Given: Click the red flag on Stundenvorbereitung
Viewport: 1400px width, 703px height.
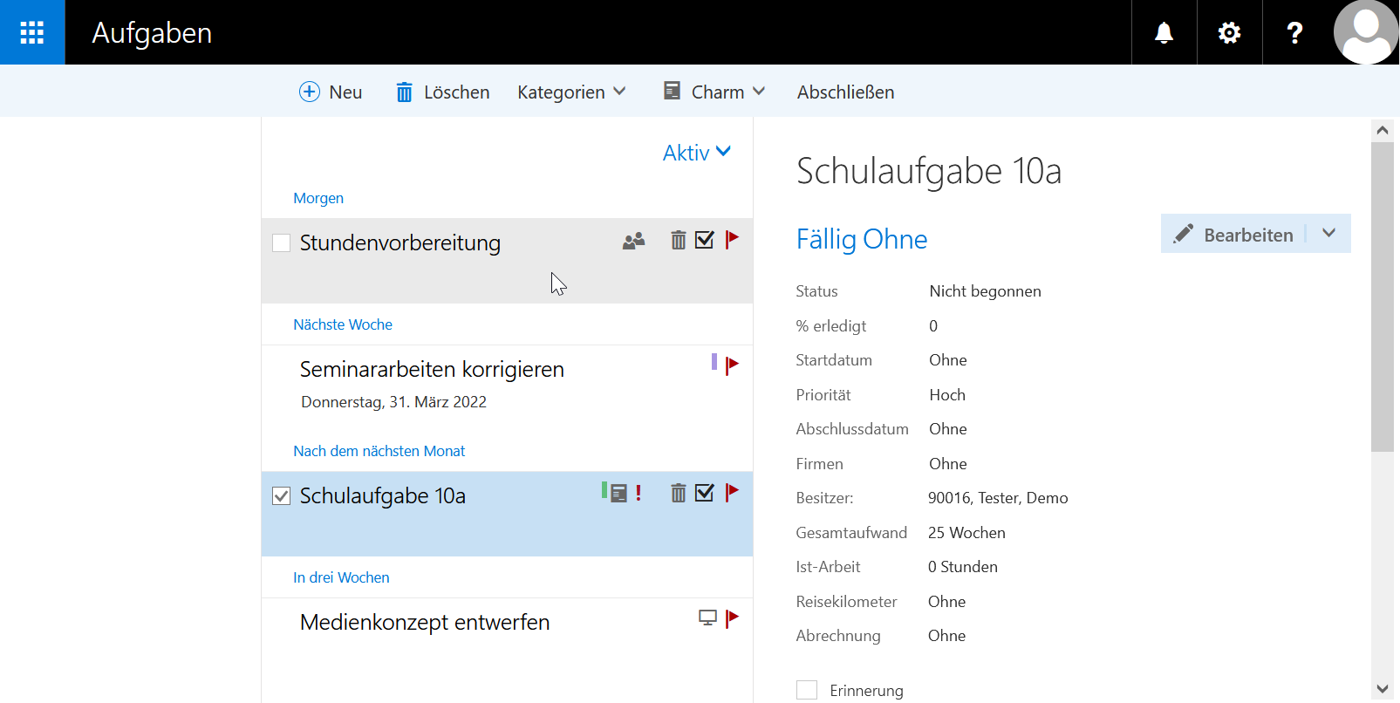Looking at the screenshot, I should coord(732,240).
